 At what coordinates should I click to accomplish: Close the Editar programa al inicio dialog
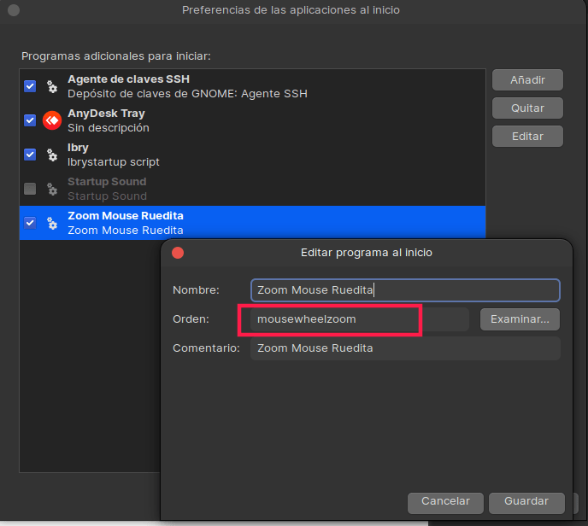coord(178,253)
